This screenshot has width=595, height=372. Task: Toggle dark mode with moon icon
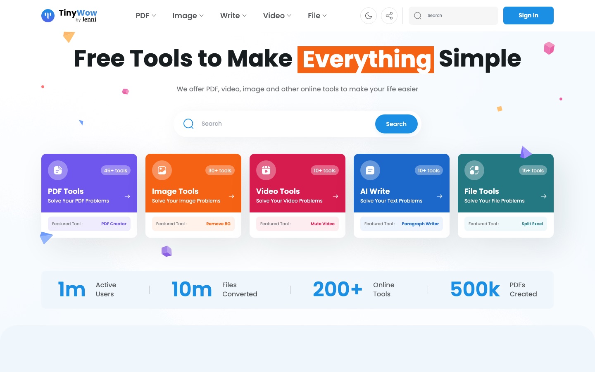[x=369, y=16]
